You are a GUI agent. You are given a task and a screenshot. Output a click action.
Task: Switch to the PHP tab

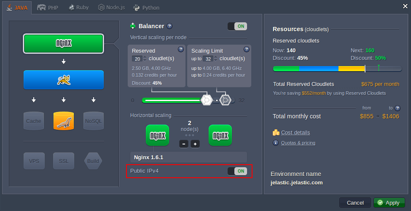[x=48, y=8]
